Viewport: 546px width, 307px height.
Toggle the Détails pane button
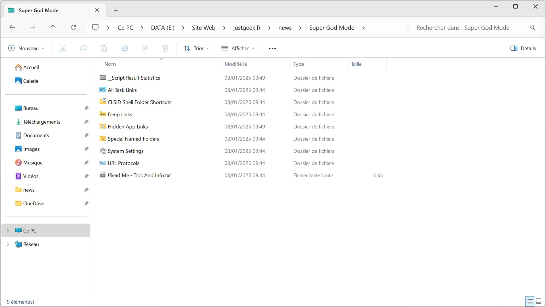(523, 48)
